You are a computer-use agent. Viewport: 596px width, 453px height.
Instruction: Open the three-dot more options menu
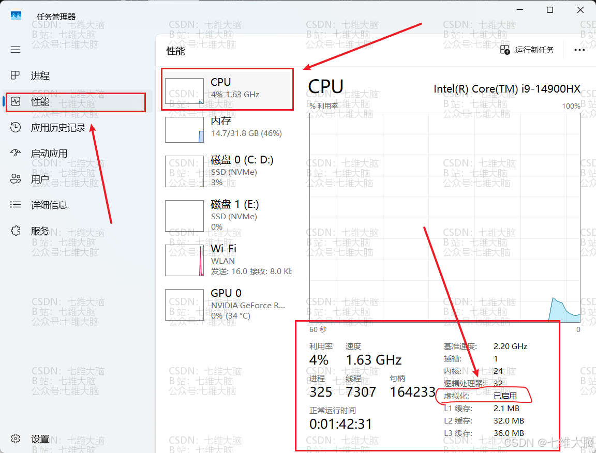[x=579, y=50]
